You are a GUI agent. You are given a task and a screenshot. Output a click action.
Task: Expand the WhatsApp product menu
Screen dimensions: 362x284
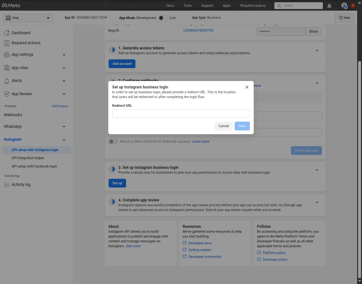(x=64, y=127)
